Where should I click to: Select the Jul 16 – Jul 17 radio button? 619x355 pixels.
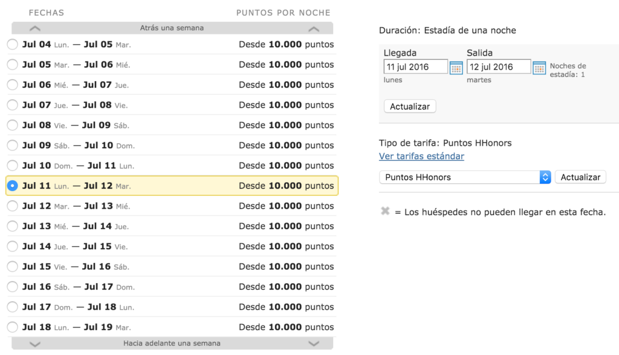(x=12, y=286)
